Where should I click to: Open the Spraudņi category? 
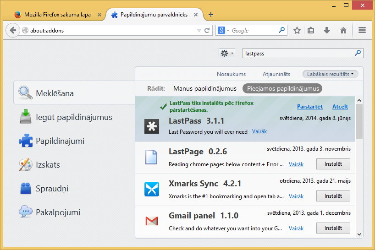coord(74,189)
